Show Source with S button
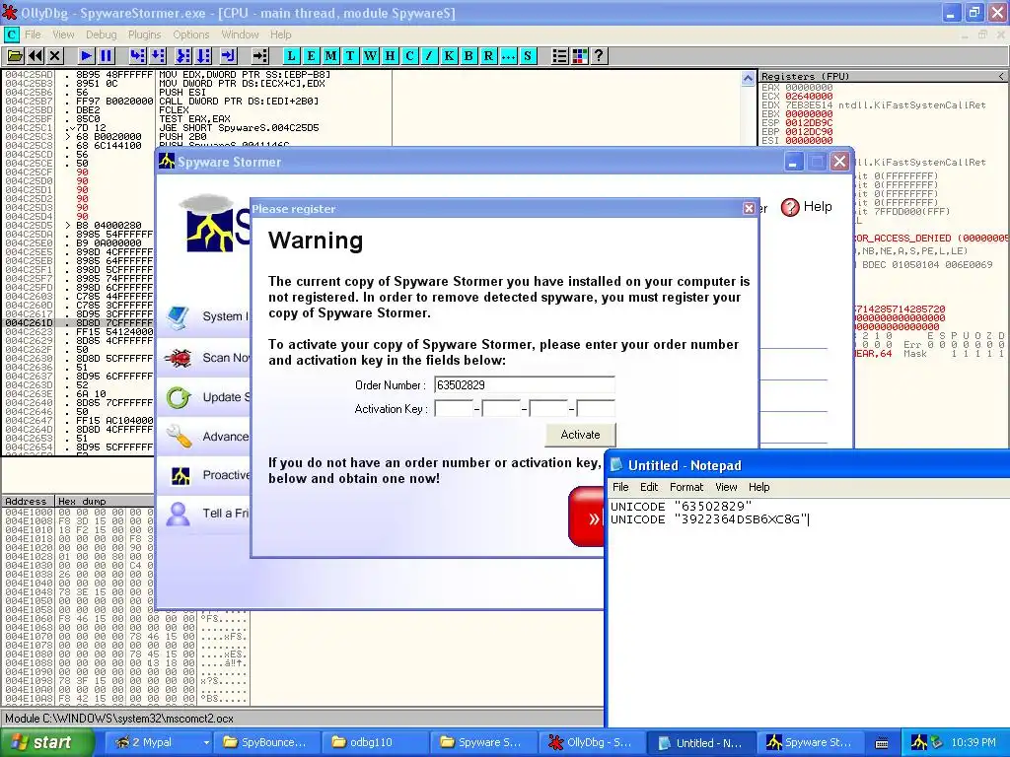This screenshot has height=757, width=1010. (x=528, y=56)
